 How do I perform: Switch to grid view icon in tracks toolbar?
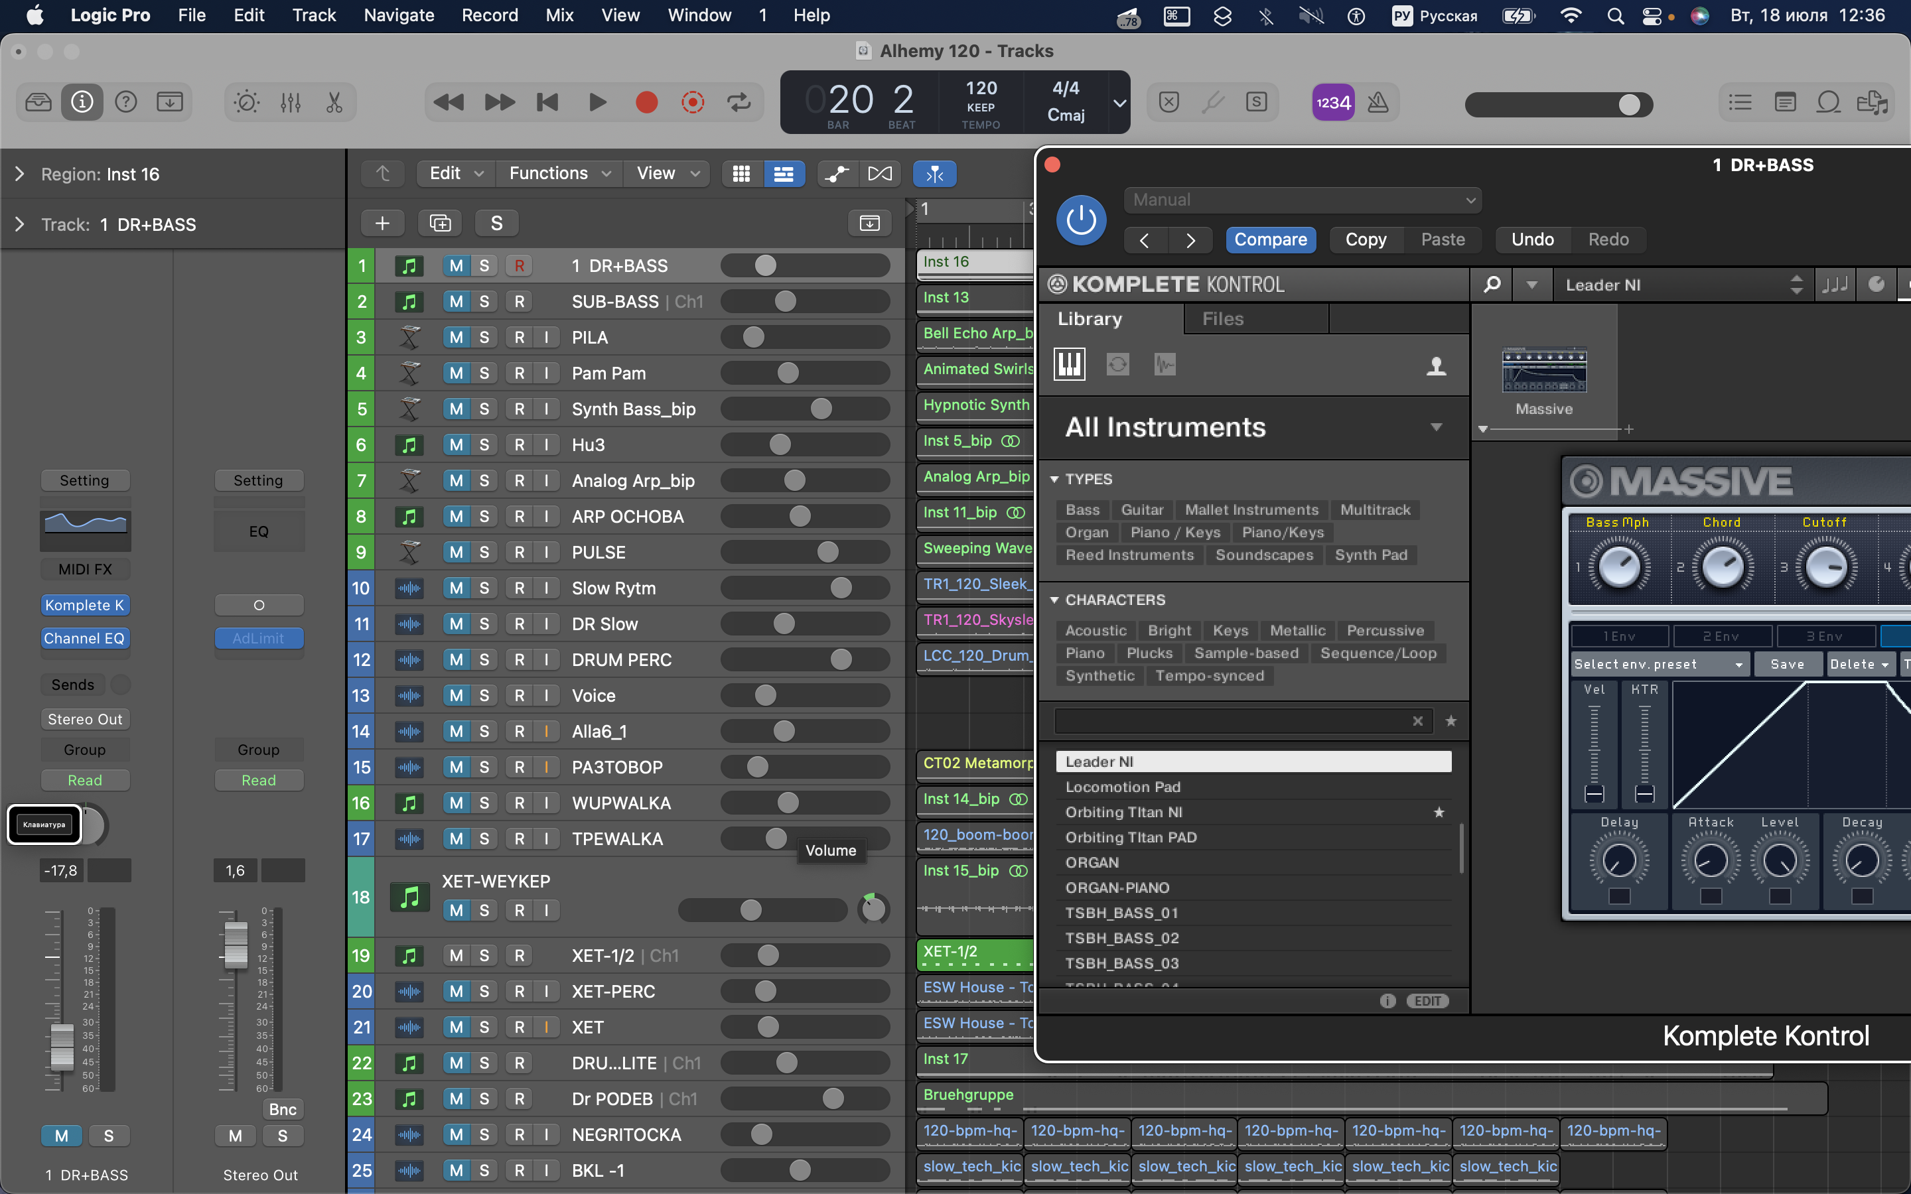click(x=741, y=174)
